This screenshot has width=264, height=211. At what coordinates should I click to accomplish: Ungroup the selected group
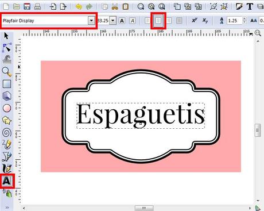pos(224,6)
